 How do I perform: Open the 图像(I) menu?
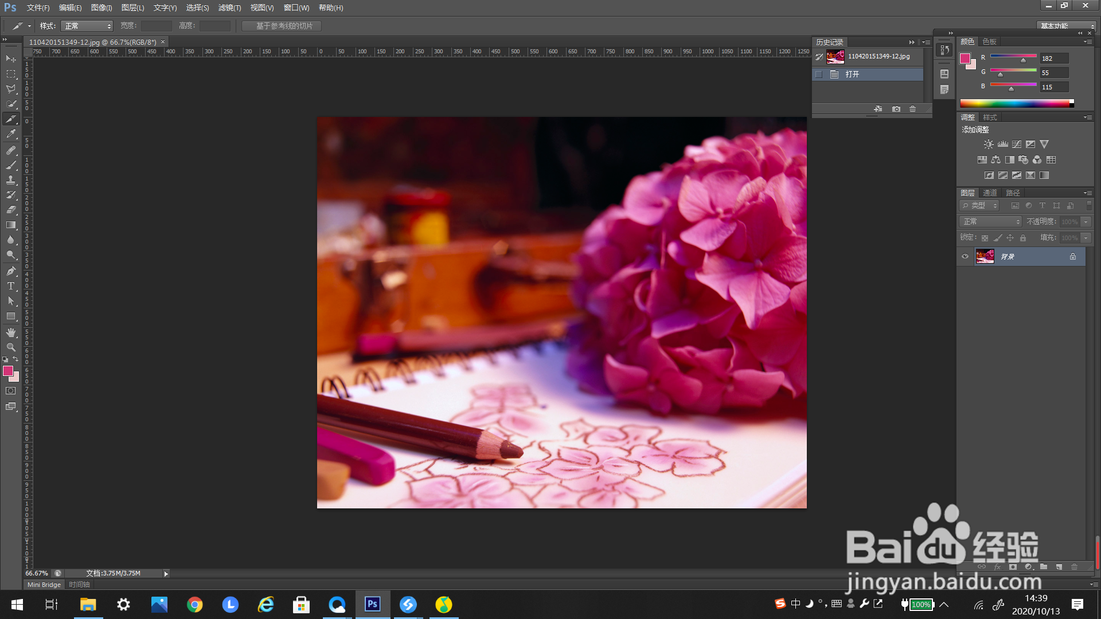coord(101,8)
